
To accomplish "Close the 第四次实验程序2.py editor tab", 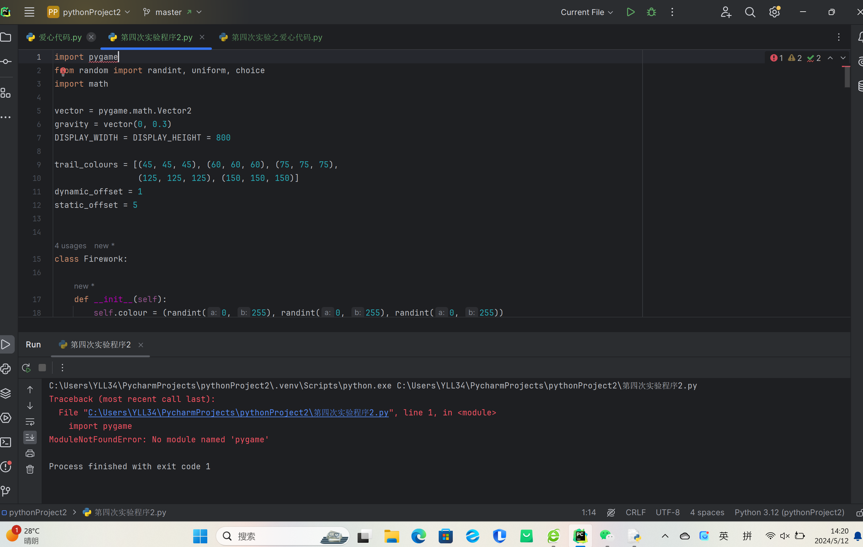I will coord(202,37).
